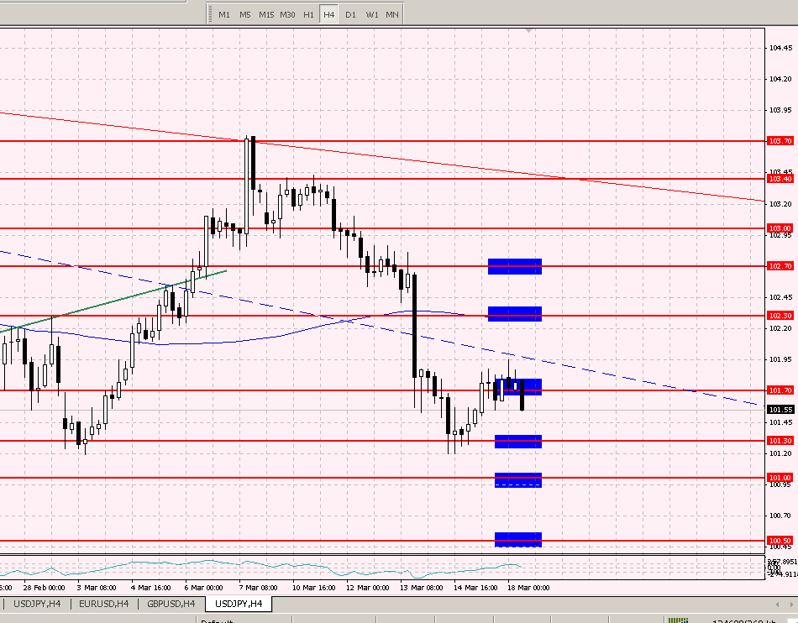
Task: Click the 7 Mar 08:00 time label
Action: 259,588
